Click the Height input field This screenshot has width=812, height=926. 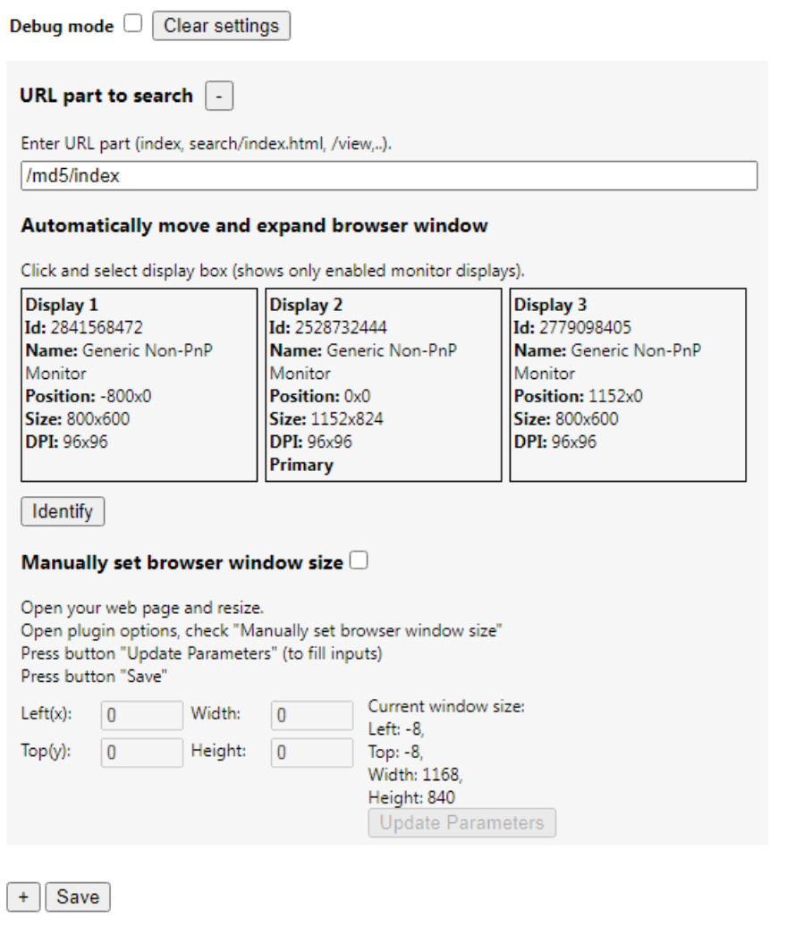pos(312,753)
